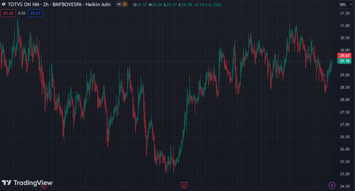Image resolution: width=355 pixels, height=191 pixels.
Task: Click the 30.50 price scale label
Action: coord(345,38)
